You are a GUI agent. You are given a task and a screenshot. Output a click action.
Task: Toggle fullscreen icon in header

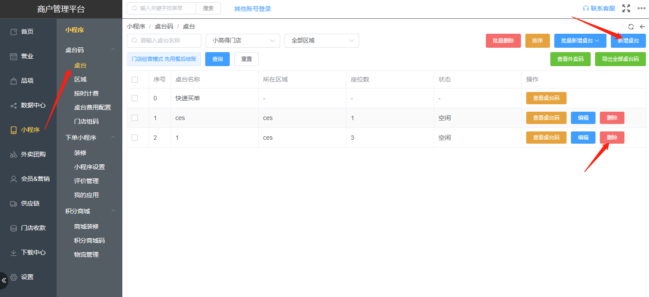(x=626, y=8)
